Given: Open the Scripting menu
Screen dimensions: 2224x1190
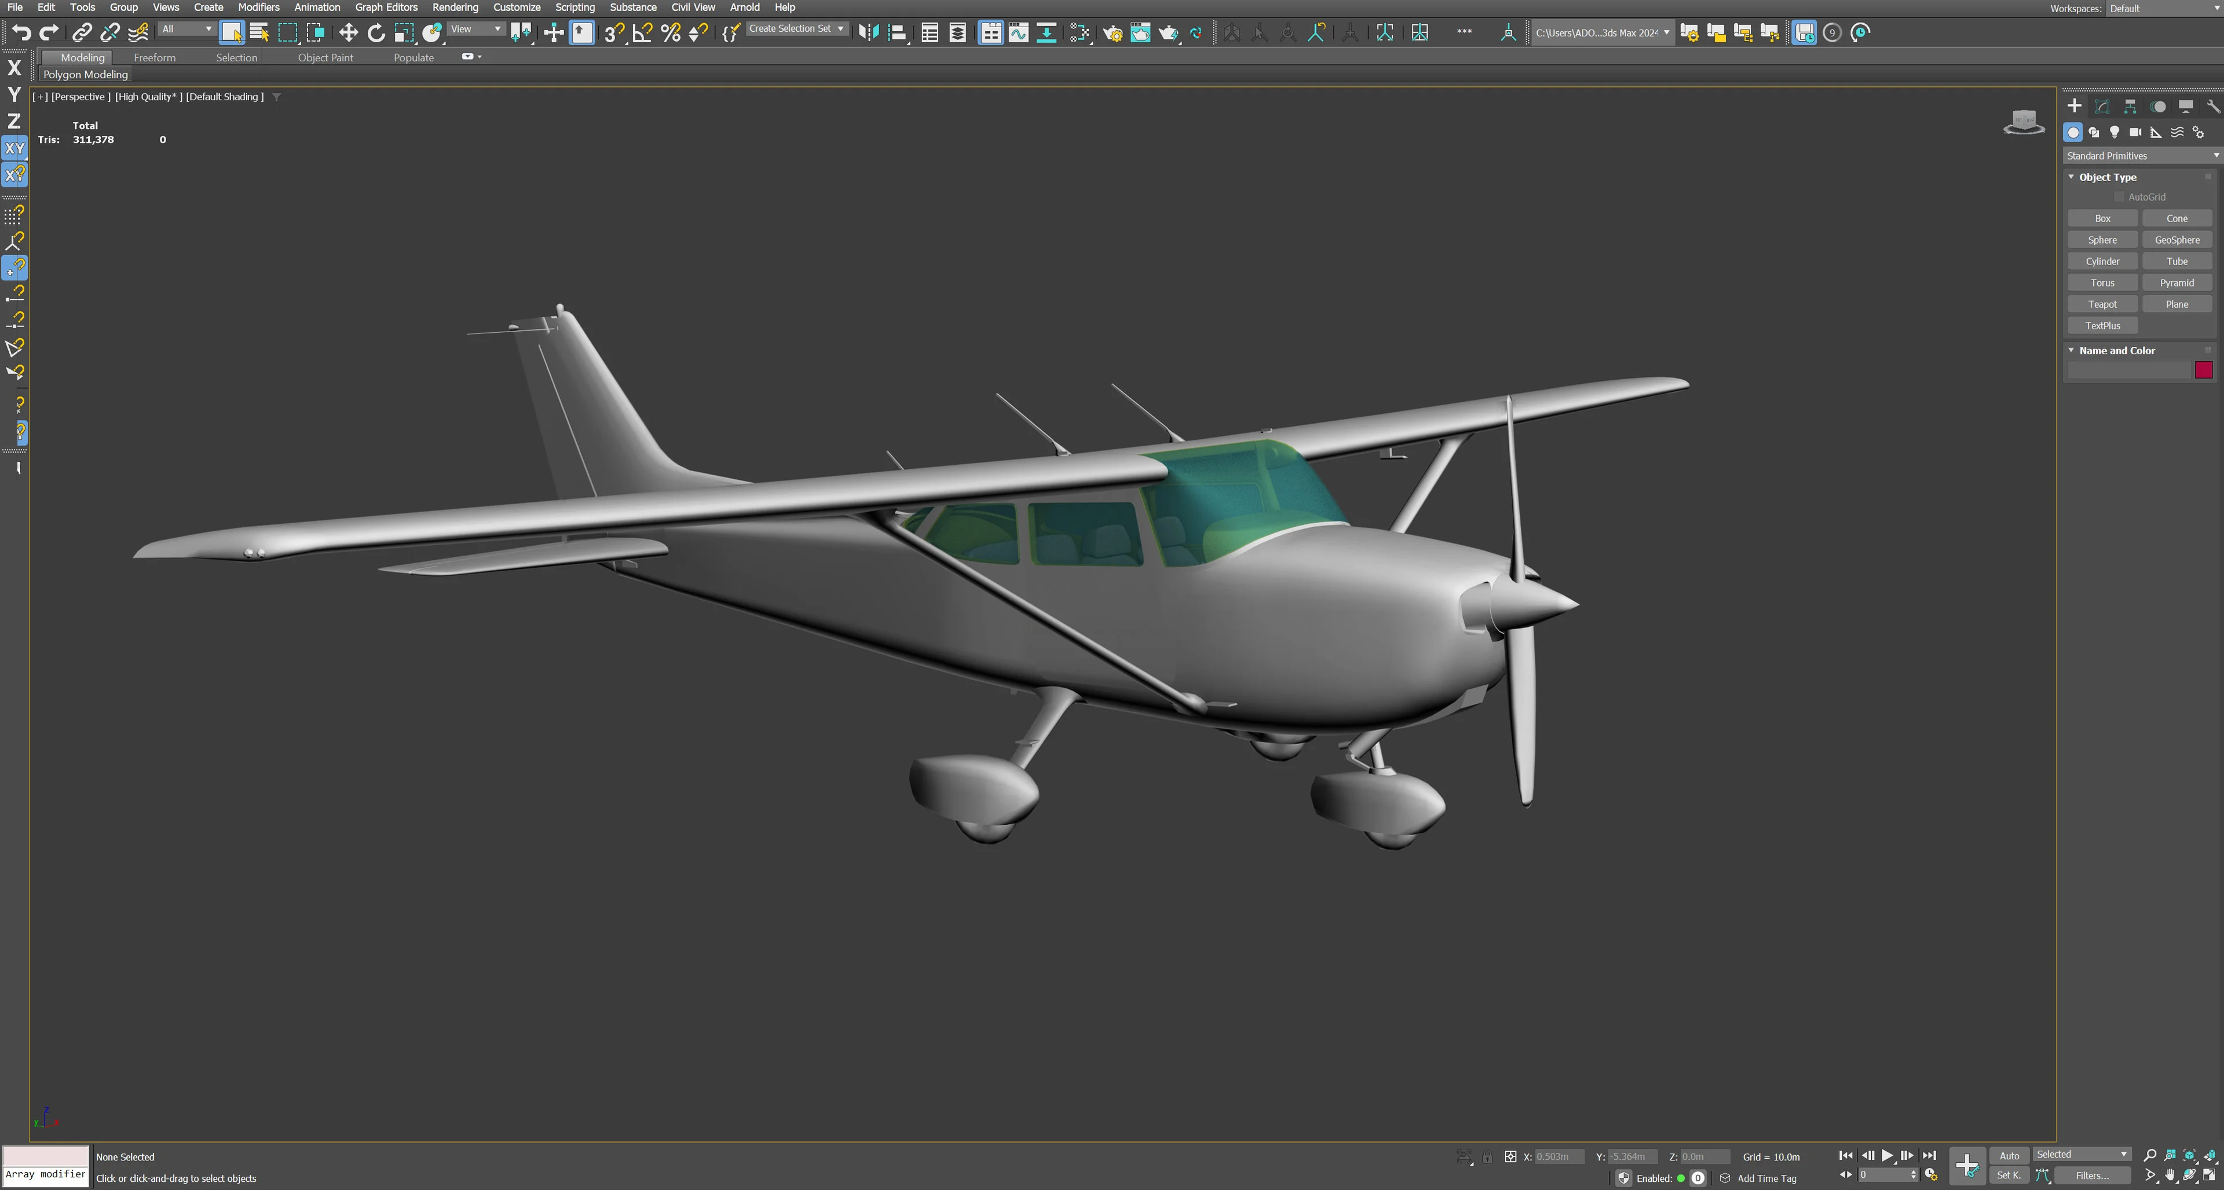Looking at the screenshot, I should [x=575, y=7].
